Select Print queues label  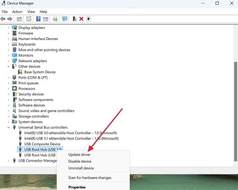[28, 83]
